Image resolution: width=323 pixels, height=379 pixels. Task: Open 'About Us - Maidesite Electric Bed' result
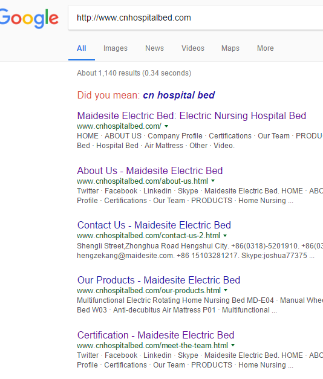click(150, 170)
